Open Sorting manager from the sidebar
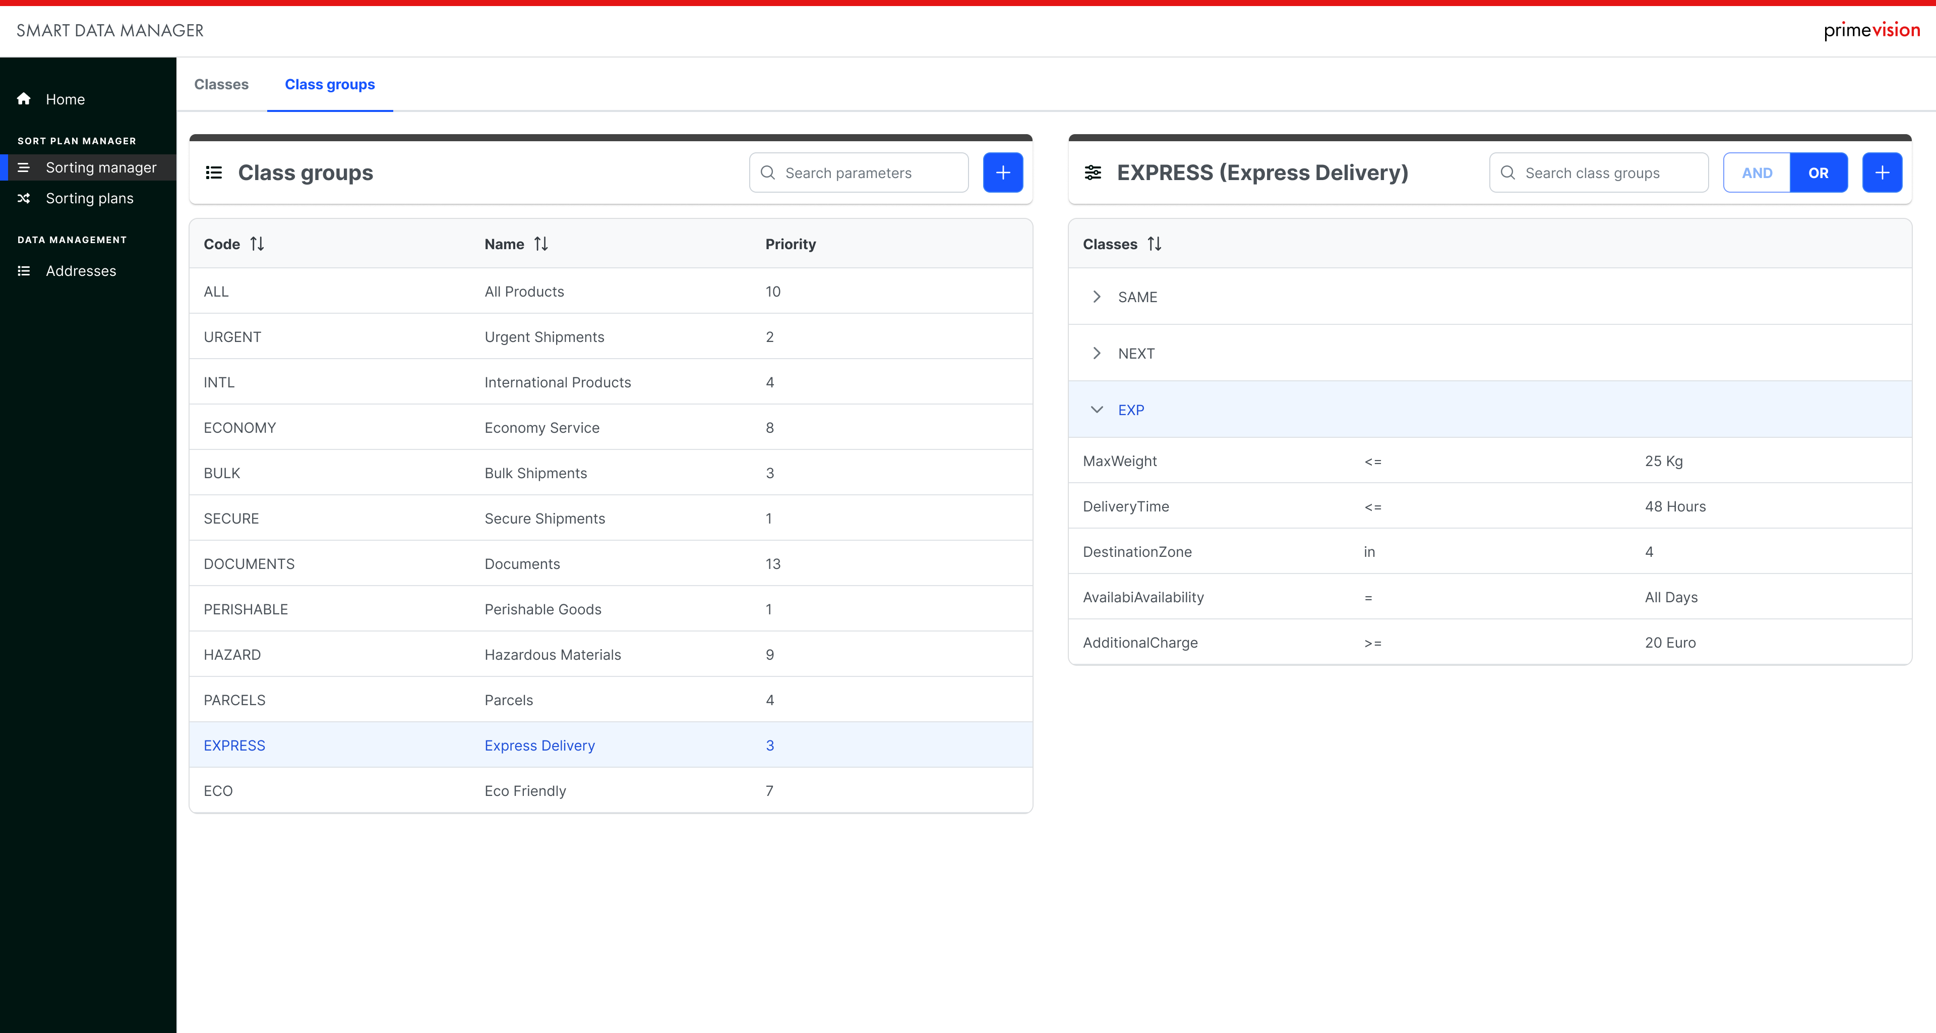The image size is (1936, 1033). point(101,167)
